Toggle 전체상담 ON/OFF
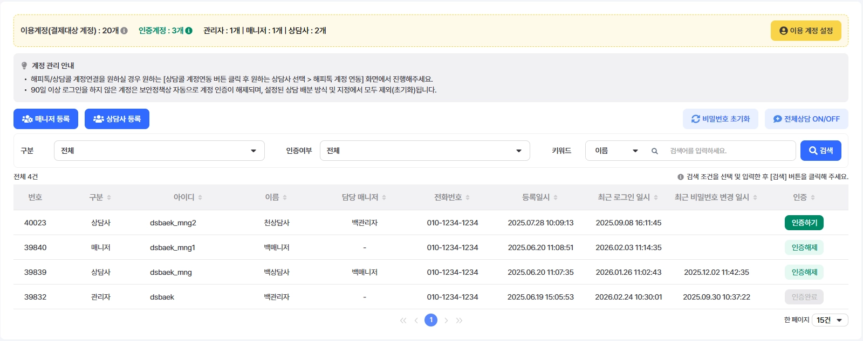 (806, 119)
